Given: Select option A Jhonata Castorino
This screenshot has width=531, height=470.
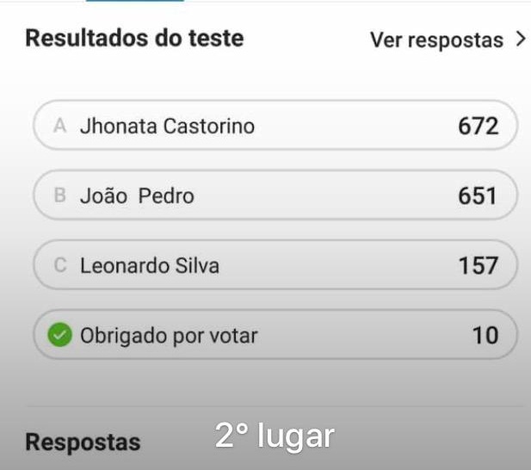Looking at the screenshot, I should (275, 126).
